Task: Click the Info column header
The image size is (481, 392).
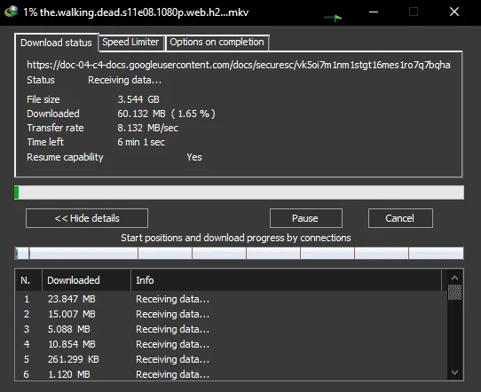Action: pos(286,280)
